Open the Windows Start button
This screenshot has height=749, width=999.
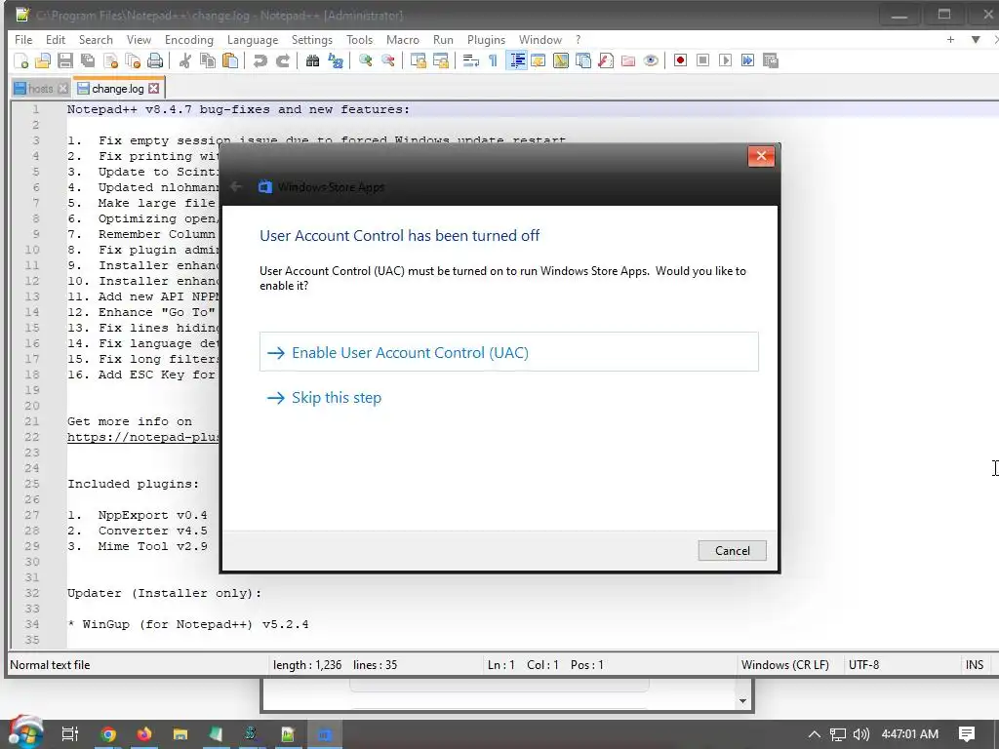point(24,733)
